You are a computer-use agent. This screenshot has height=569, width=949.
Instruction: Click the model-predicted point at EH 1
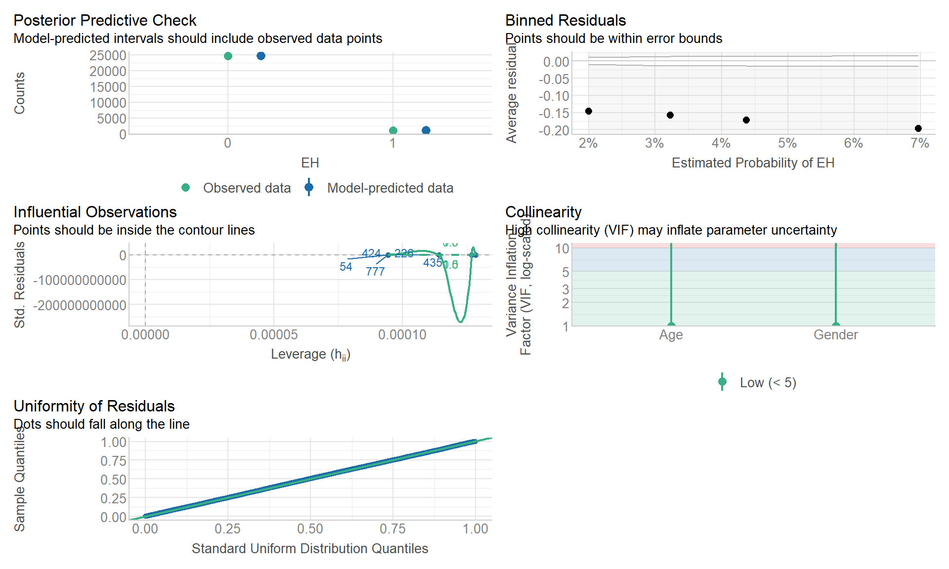pyautogui.click(x=426, y=130)
